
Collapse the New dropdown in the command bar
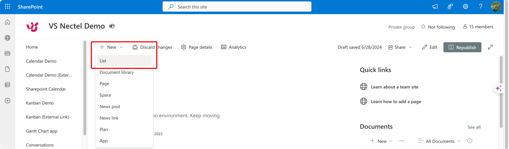(111, 47)
